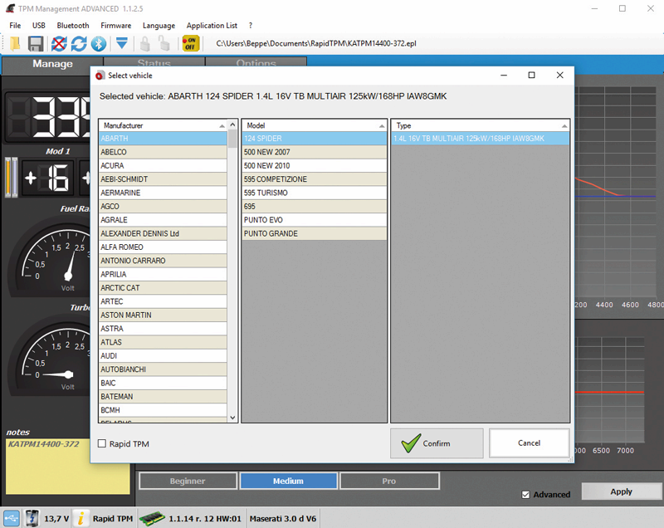Switch to the Manage tab
664x528 pixels.
tap(52, 64)
